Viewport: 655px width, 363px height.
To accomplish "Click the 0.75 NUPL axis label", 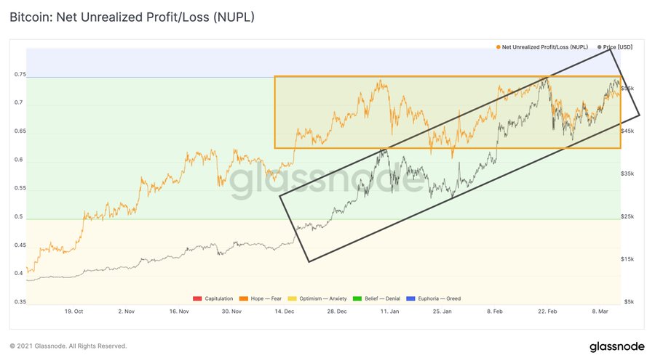I will [x=20, y=74].
